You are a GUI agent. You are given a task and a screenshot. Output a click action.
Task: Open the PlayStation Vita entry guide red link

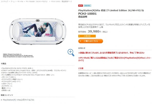115,59
